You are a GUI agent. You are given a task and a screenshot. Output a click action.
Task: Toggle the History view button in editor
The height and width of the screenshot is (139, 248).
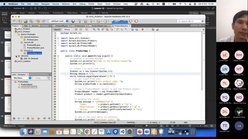click(x=67, y=29)
